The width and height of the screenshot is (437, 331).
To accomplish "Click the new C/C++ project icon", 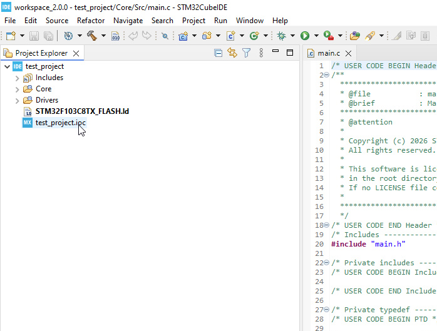I will pyautogui.click(x=183, y=36).
